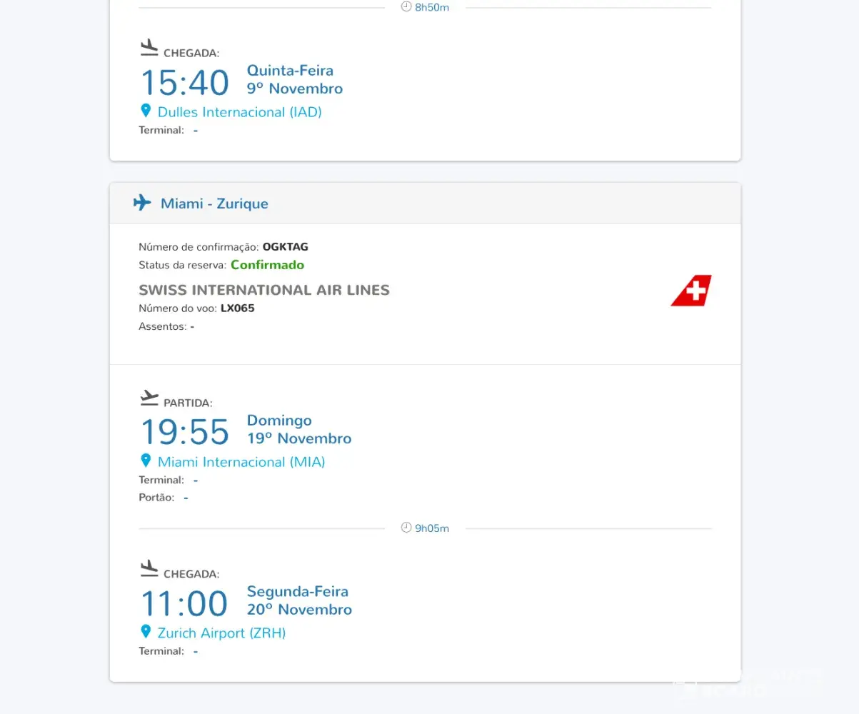Click the 11:00 arrival time

[184, 603]
